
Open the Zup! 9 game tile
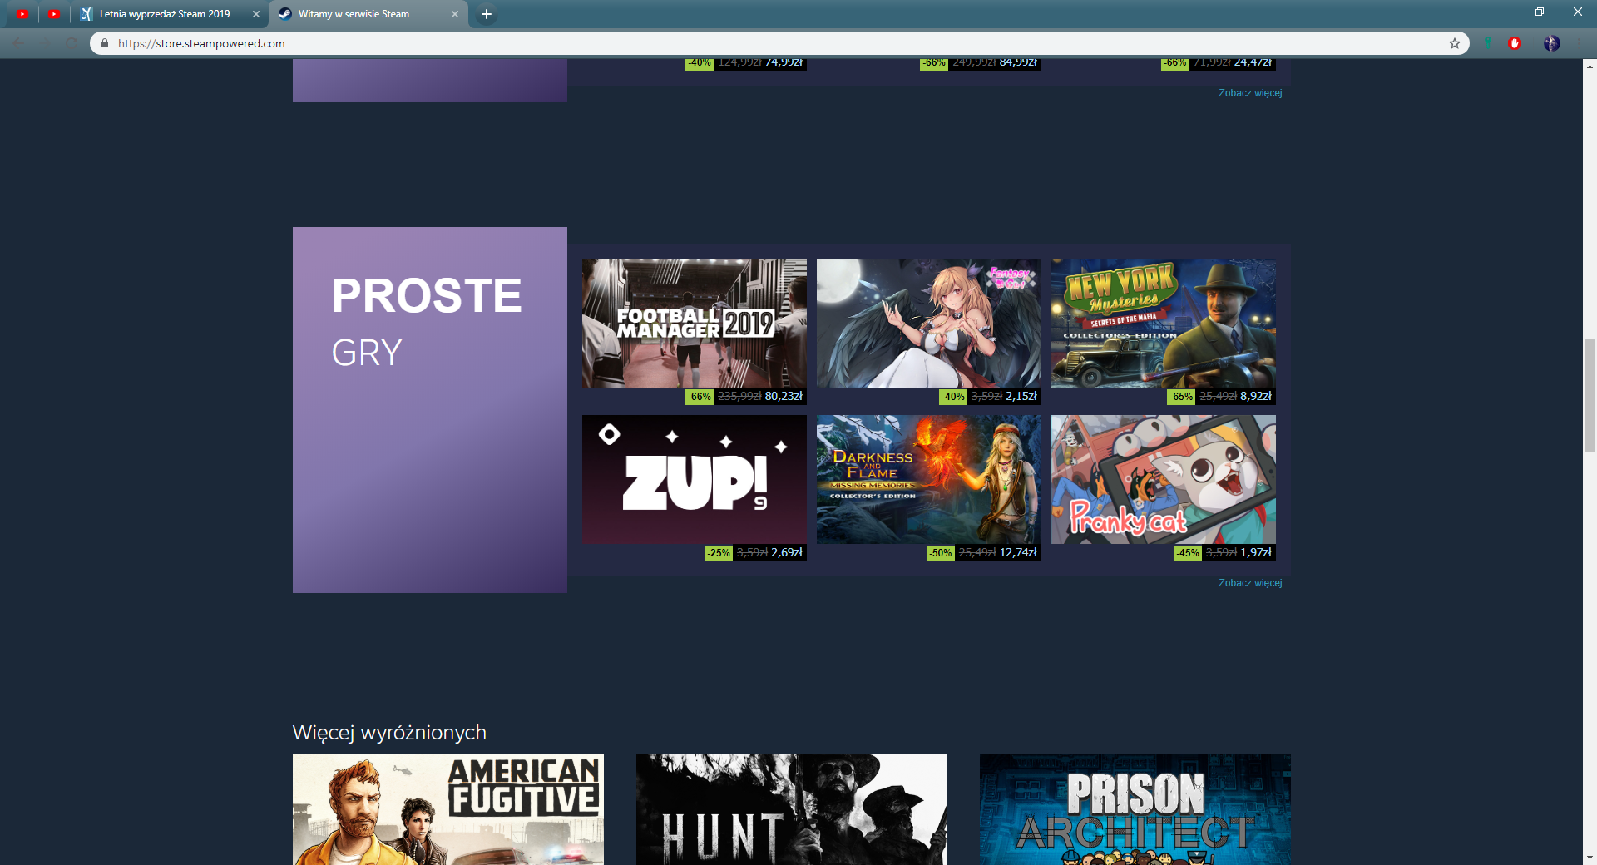tap(695, 479)
